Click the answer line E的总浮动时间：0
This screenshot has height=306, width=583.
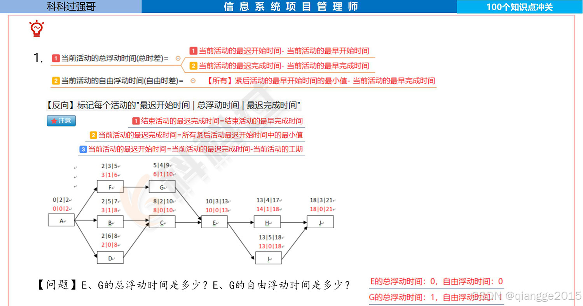click(x=436, y=282)
